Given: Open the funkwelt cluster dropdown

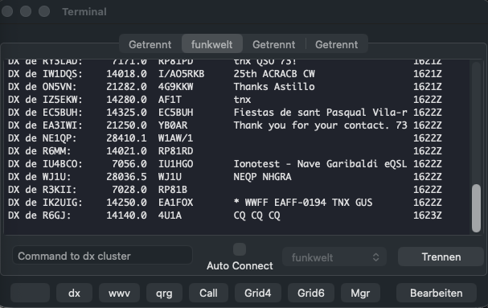Looking at the screenshot, I should pos(334,257).
